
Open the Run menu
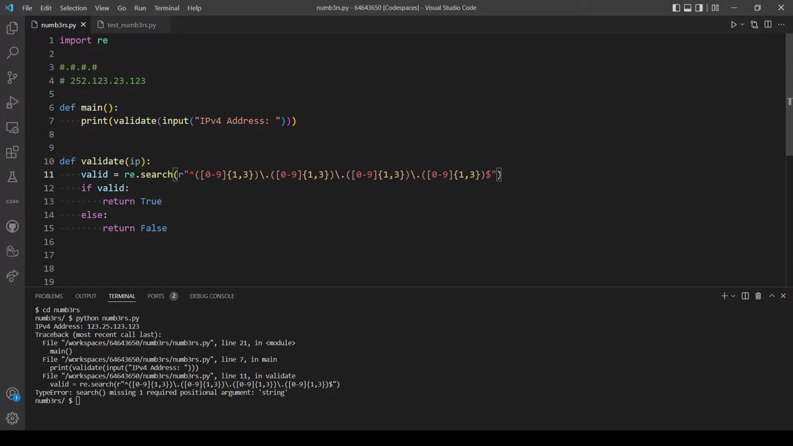(140, 8)
